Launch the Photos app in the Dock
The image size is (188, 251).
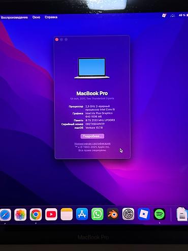[20, 214]
